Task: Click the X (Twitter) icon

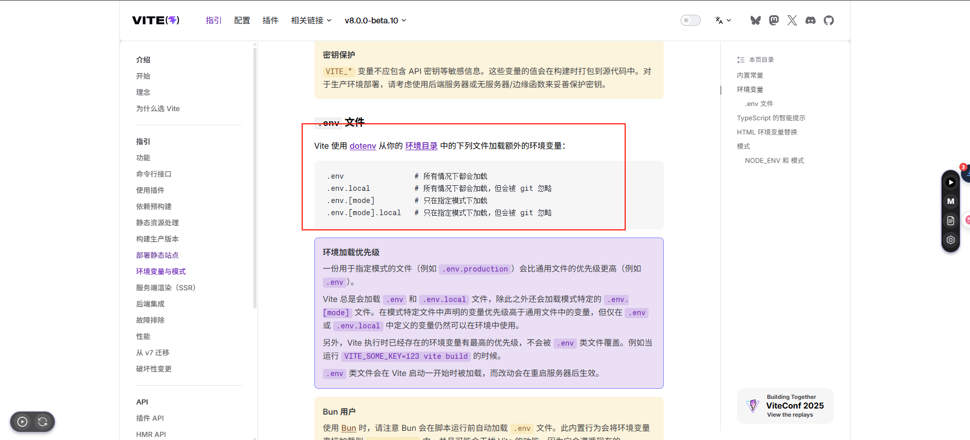Action: click(x=792, y=20)
